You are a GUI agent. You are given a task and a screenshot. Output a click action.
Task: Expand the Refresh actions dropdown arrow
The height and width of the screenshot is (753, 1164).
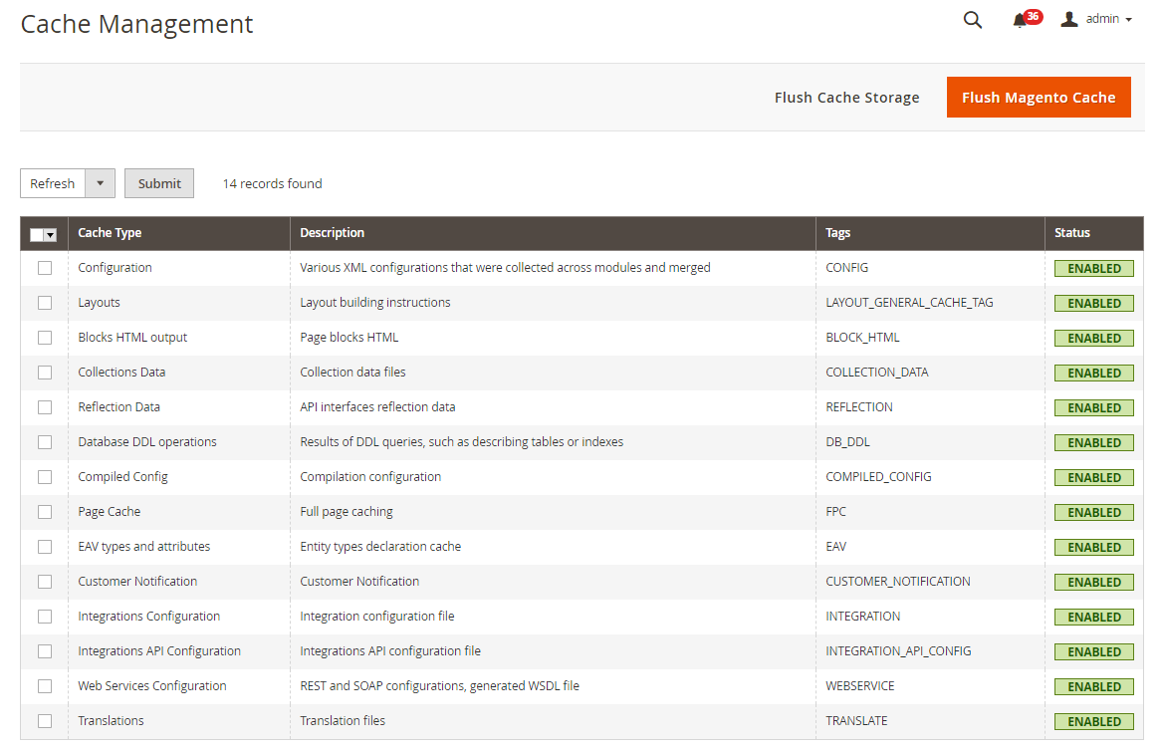click(x=101, y=183)
